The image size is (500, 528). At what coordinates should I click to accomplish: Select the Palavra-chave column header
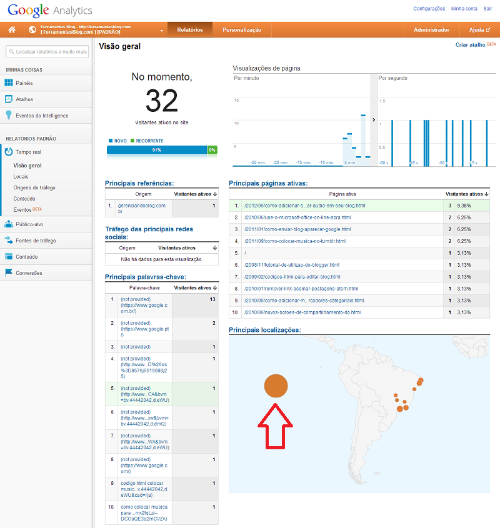144,287
